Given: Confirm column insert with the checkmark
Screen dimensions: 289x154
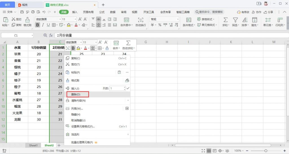Looking at the screenshot, I should [128, 88].
